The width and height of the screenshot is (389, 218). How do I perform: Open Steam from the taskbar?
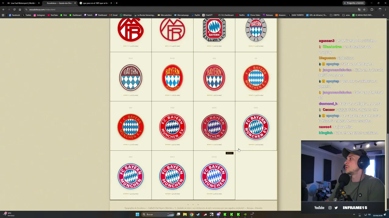[x=198, y=214]
